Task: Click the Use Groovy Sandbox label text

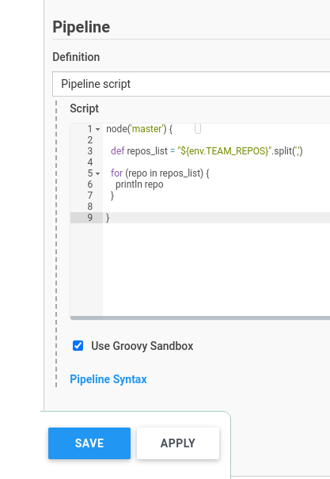Action: pyautogui.click(x=142, y=346)
